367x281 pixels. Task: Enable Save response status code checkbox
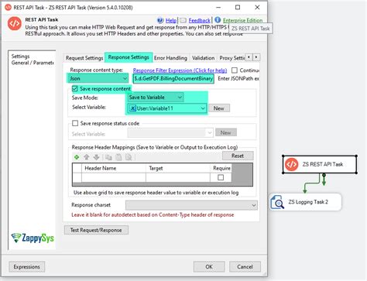coord(75,123)
